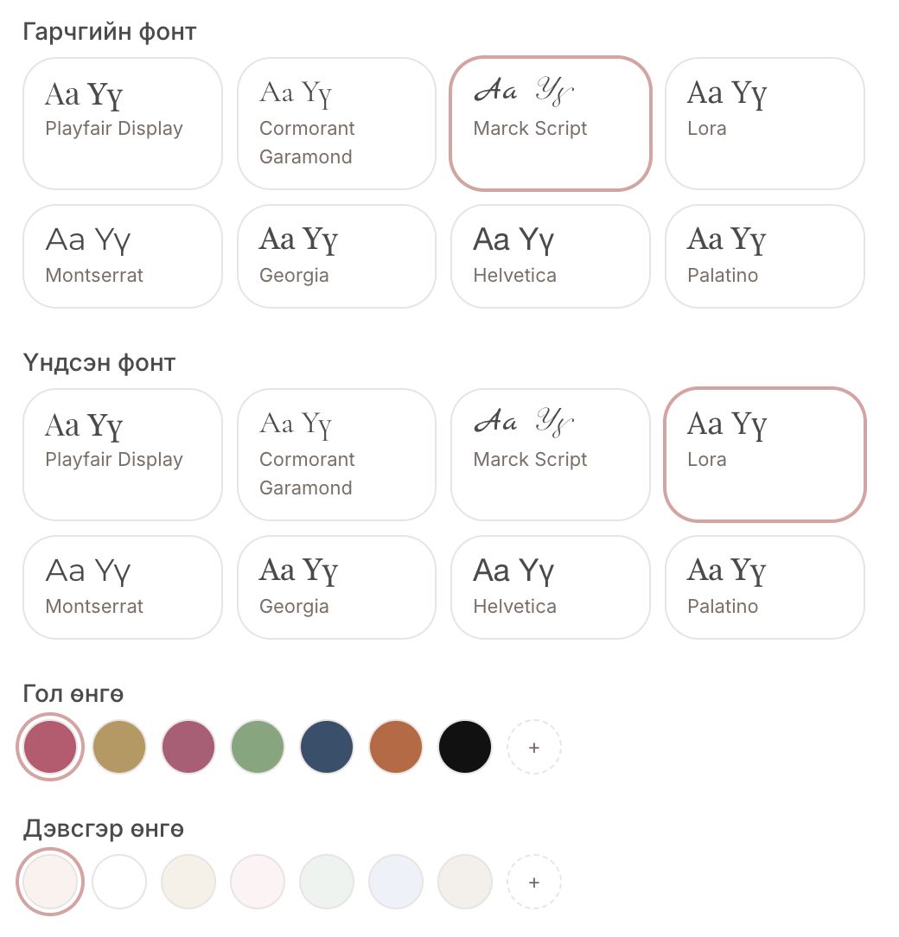
Task: Select Georgia under Гарчгийн фонт
Action: 336,257
